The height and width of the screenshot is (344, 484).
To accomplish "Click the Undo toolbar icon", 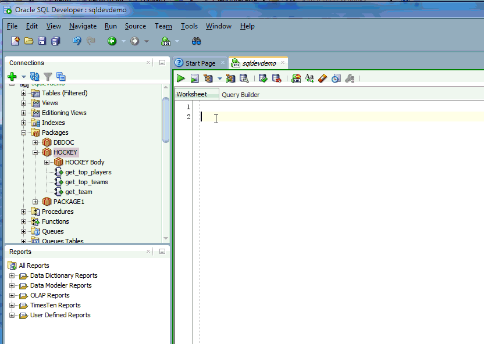I will tap(77, 41).
